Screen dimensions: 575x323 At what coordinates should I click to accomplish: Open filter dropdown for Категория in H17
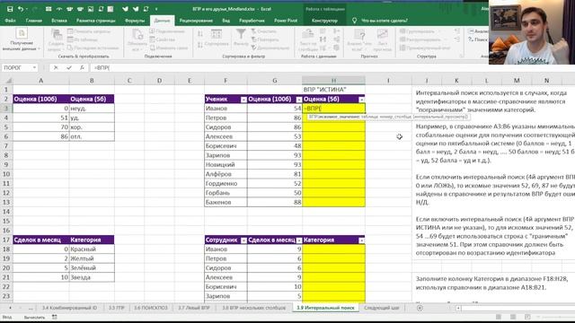[361, 240]
